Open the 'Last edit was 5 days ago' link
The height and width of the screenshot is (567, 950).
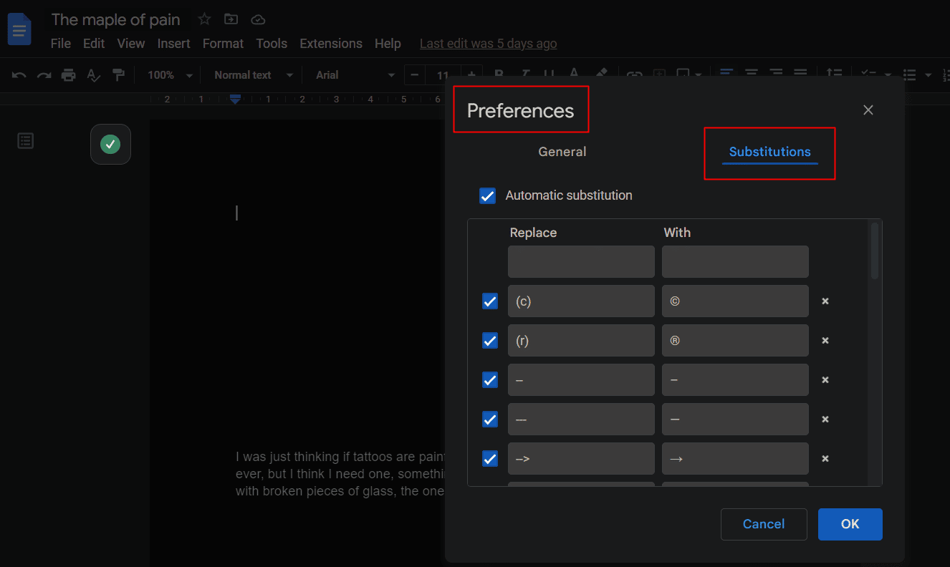tap(489, 44)
